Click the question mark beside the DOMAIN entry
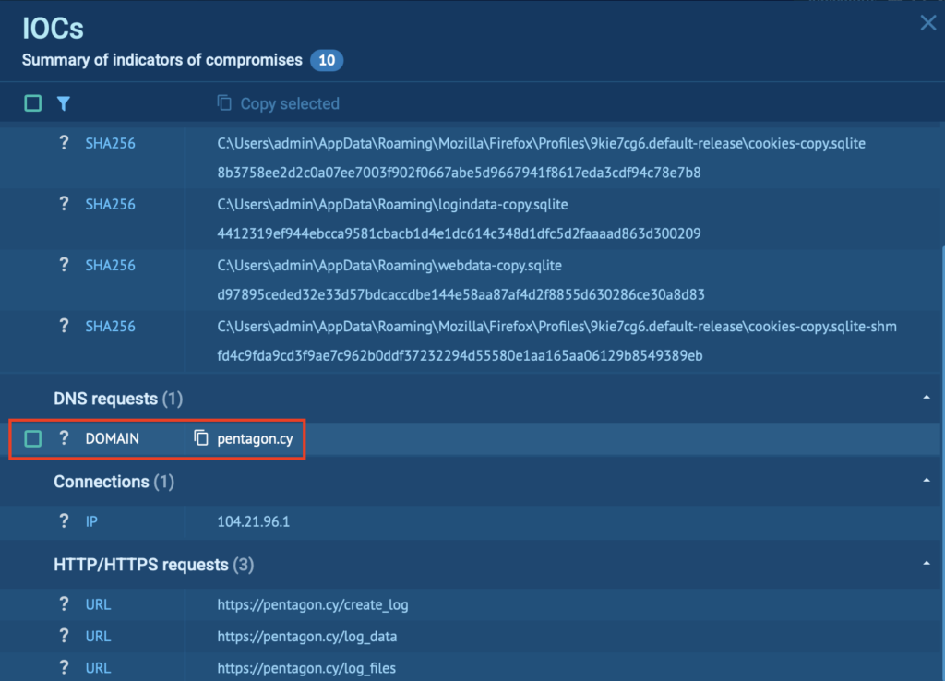The height and width of the screenshot is (681, 945). [x=63, y=438]
